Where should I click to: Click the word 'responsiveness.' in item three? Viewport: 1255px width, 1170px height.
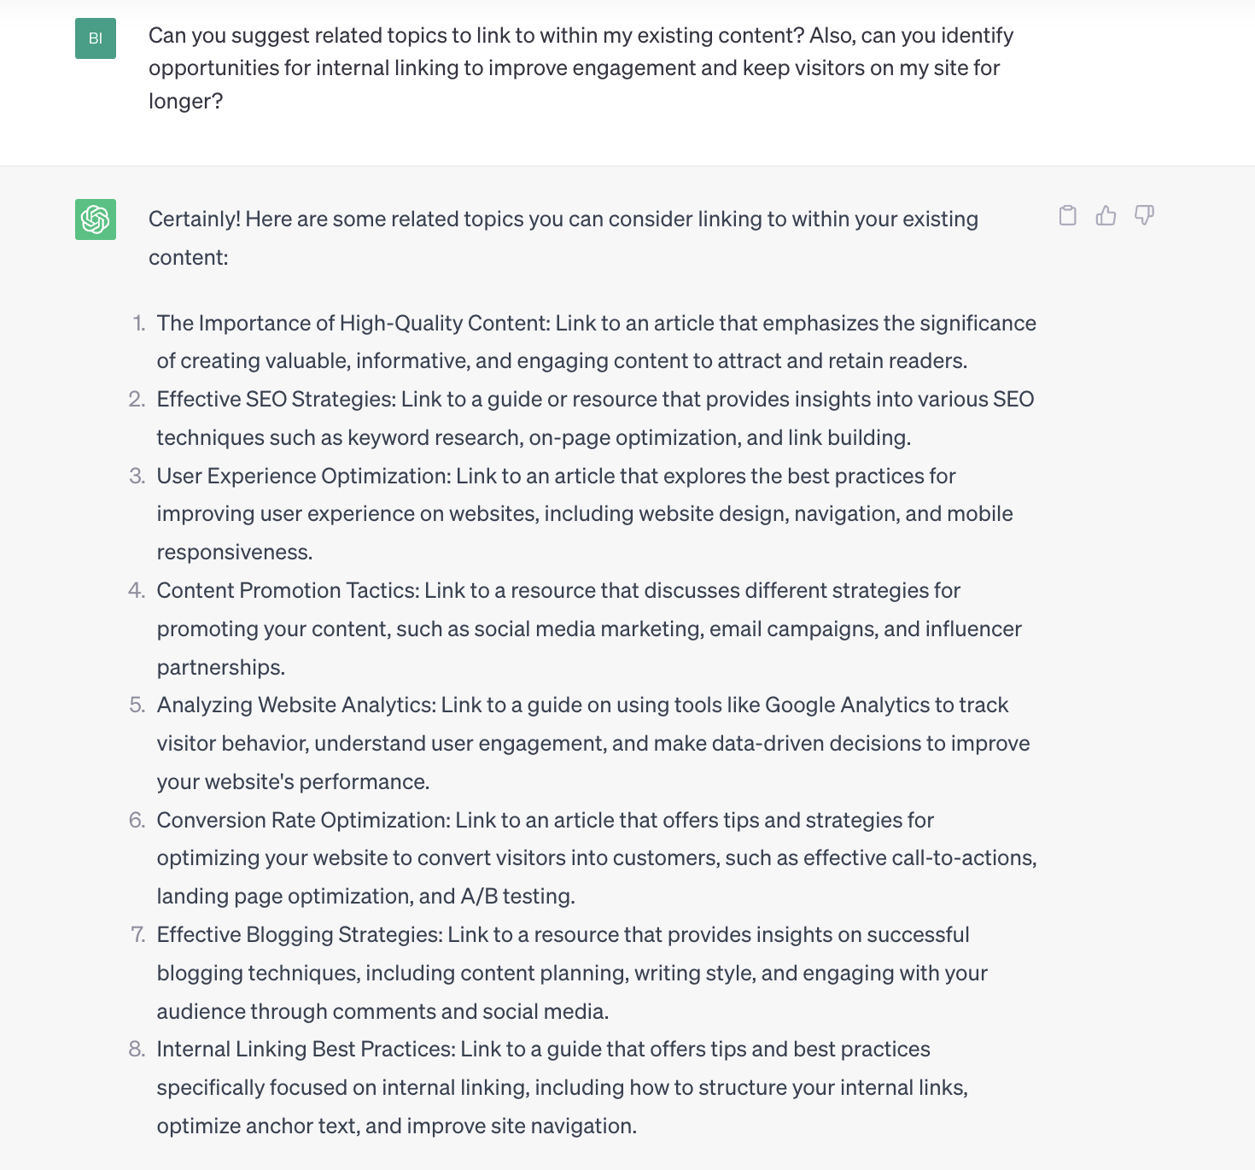[235, 553]
